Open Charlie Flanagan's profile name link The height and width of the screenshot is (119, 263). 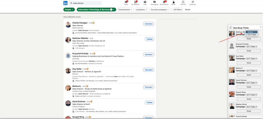pyautogui.click(x=80, y=23)
